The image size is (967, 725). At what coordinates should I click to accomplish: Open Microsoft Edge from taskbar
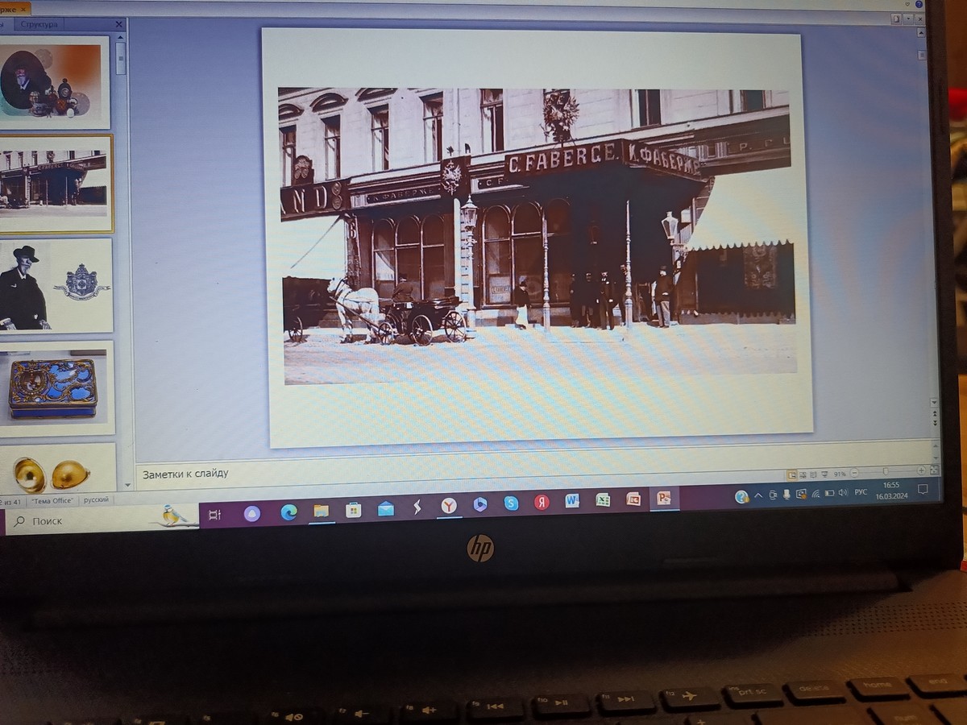coord(288,512)
